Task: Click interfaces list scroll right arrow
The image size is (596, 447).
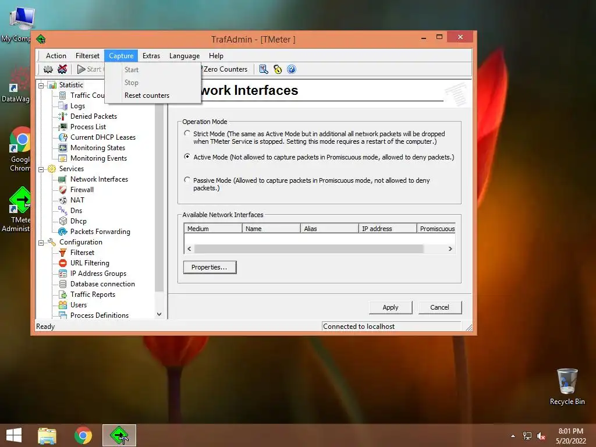Action: coord(450,249)
